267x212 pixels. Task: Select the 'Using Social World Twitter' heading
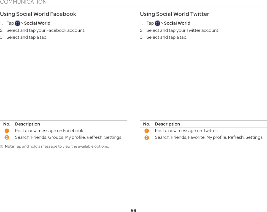174,14
